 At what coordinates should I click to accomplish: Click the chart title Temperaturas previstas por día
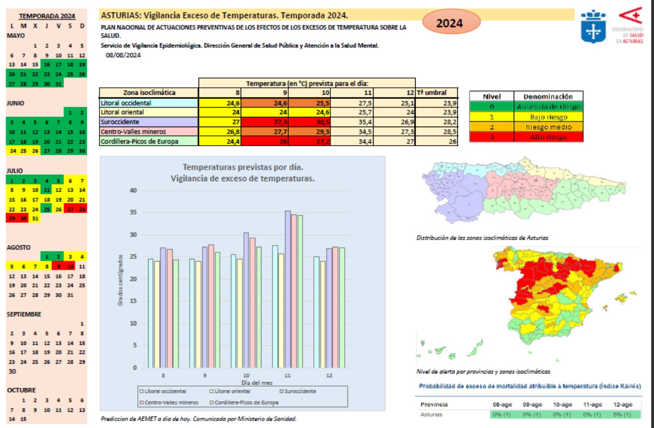pyautogui.click(x=243, y=167)
